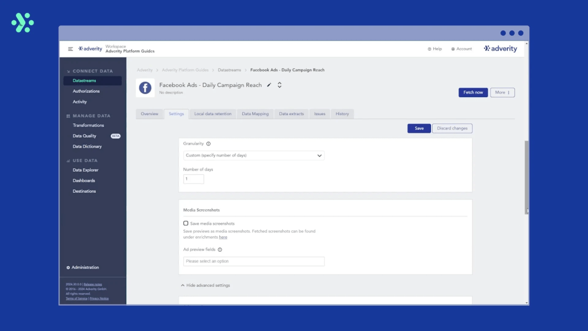Click Discard changes button
Viewport: 588px width, 331px height.
click(452, 128)
